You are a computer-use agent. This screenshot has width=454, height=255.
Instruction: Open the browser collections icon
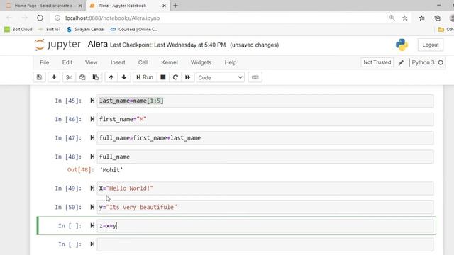coord(438,18)
